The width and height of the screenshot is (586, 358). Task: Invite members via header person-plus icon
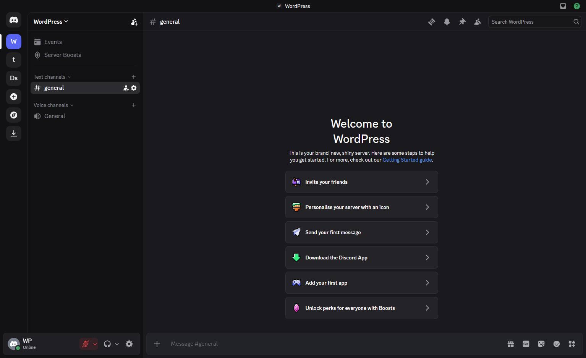[x=134, y=22]
